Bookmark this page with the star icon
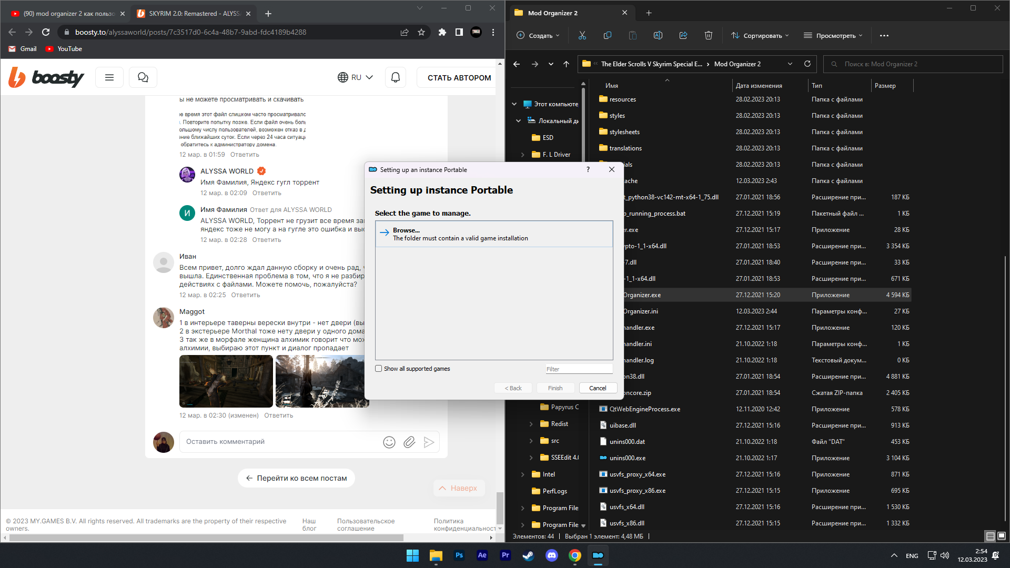1010x568 pixels. pos(421,32)
